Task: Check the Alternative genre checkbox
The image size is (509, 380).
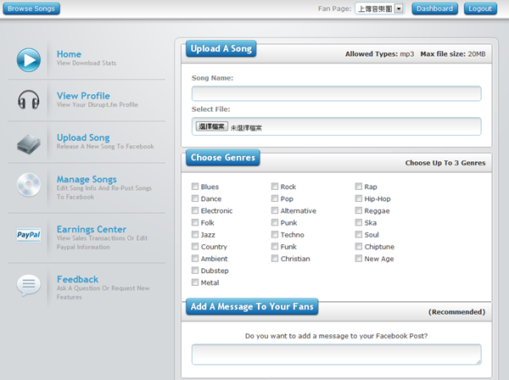Action: click(275, 210)
